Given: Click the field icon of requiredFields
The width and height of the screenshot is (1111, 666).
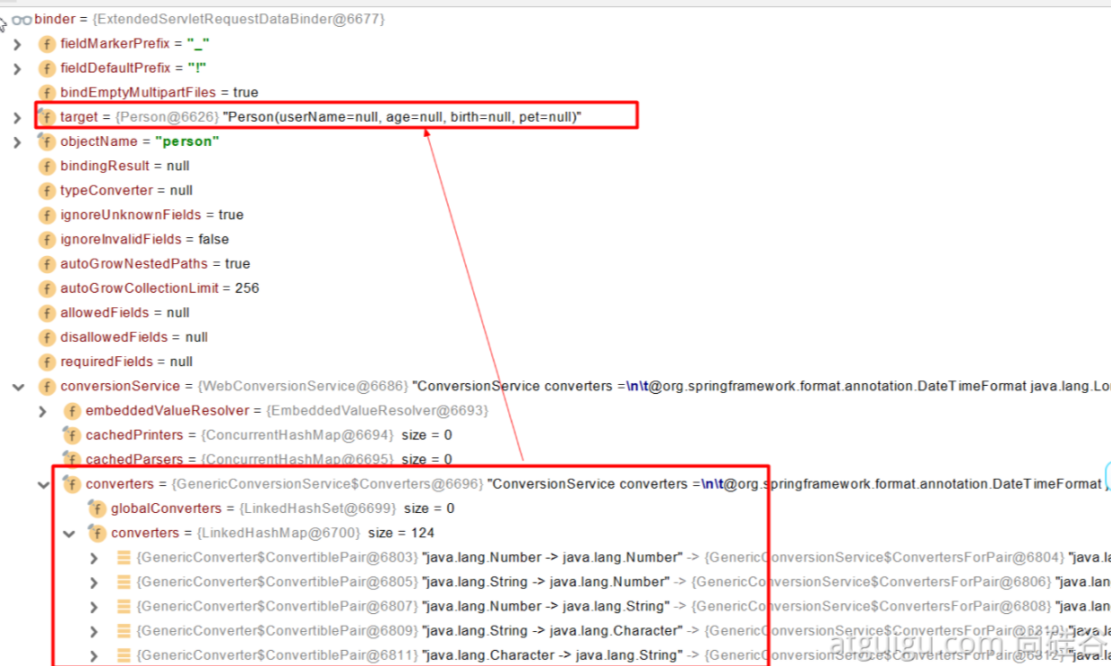Looking at the screenshot, I should click(47, 362).
